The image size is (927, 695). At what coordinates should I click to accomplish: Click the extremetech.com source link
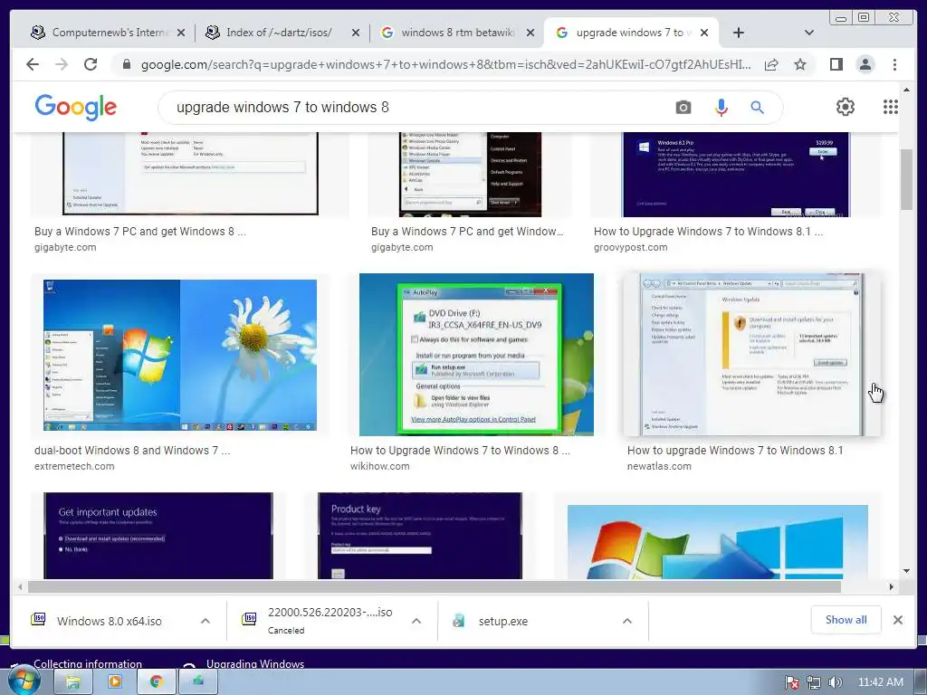(x=74, y=466)
